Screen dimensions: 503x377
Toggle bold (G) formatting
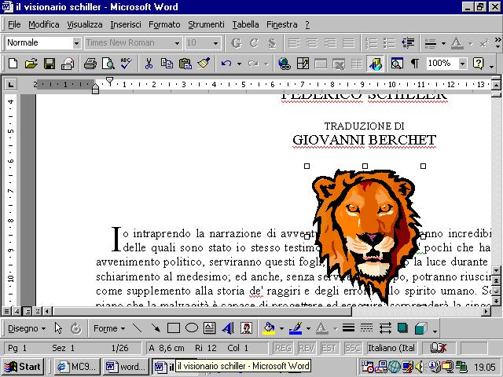[236, 43]
